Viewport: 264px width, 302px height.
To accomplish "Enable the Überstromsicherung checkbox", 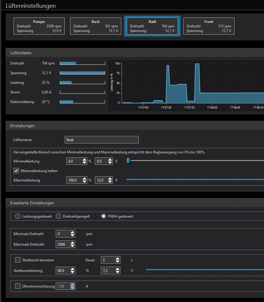I will point(18,286).
